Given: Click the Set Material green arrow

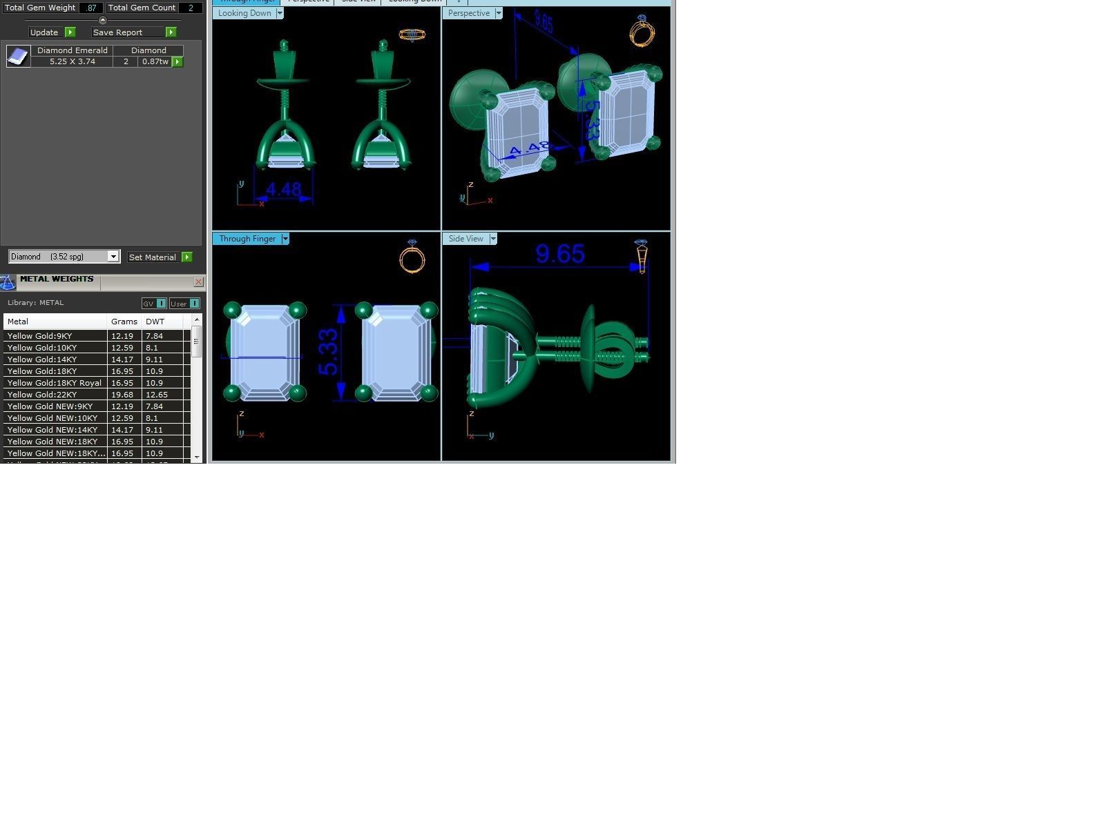Looking at the screenshot, I should [187, 257].
